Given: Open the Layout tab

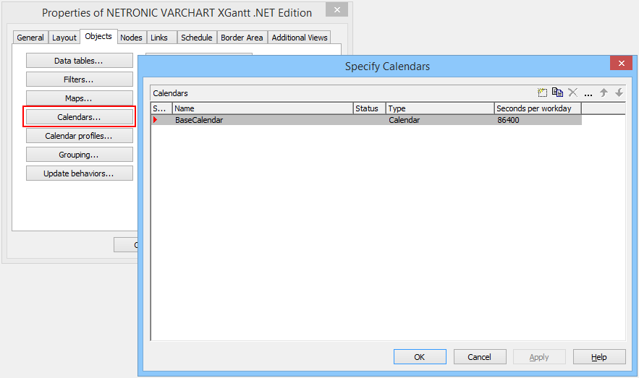Looking at the screenshot, I should 64,38.
